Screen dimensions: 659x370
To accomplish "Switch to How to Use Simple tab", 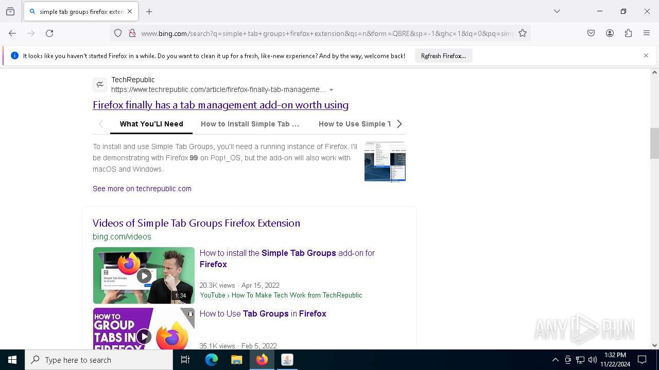I will point(354,124).
